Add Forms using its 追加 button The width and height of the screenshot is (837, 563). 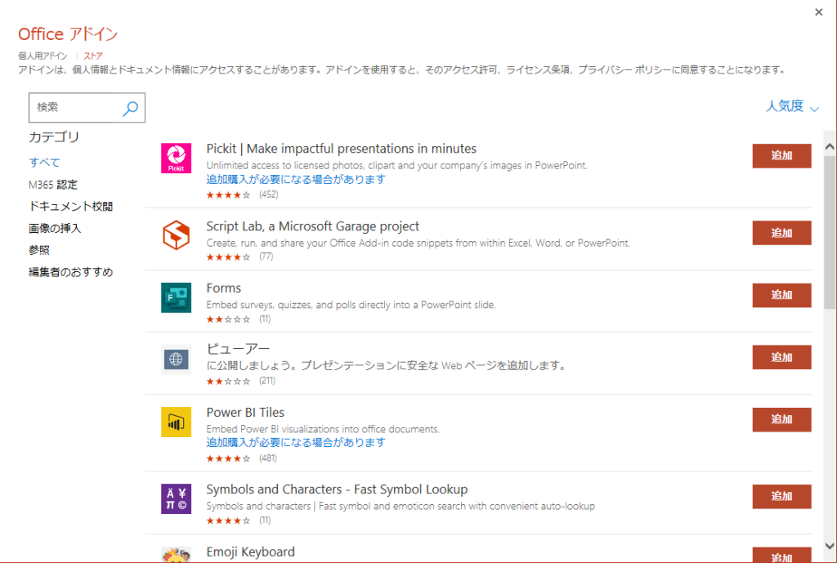tap(781, 295)
